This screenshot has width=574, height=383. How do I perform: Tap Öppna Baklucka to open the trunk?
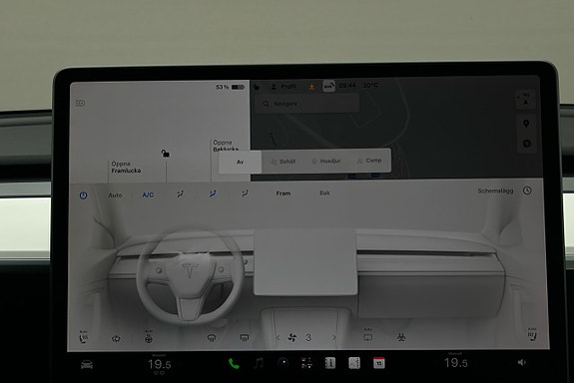[226, 146]
